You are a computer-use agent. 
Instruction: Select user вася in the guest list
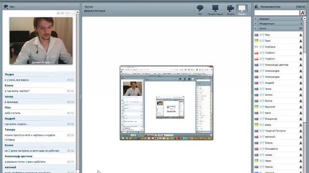click(278, 113)
